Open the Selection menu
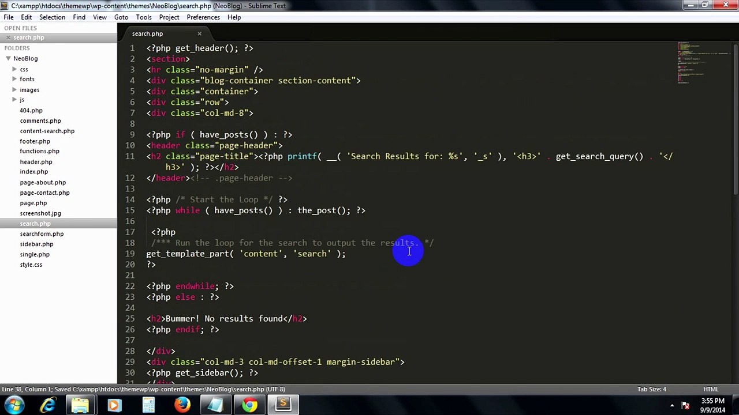The image size is (739, 415). tap(52, 17)
